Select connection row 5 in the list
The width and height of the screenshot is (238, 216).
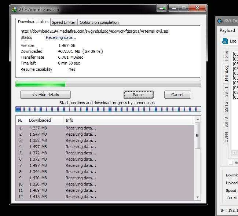[105, 153]
